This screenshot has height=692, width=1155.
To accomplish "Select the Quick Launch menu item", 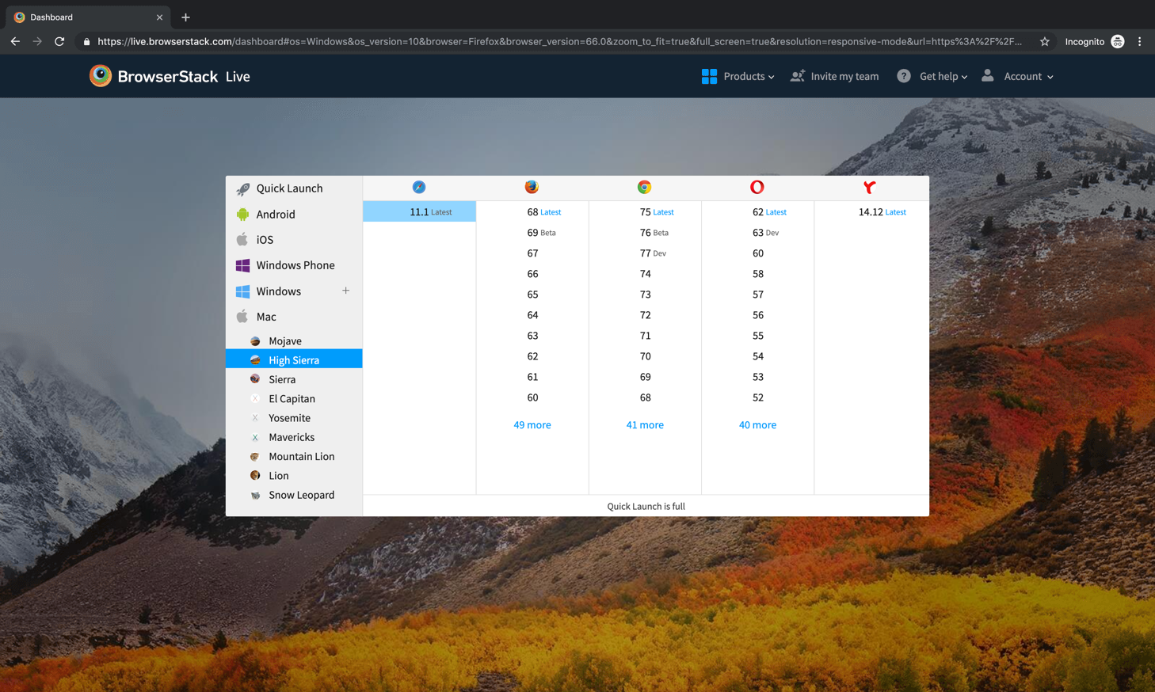I will pos(294,188).
